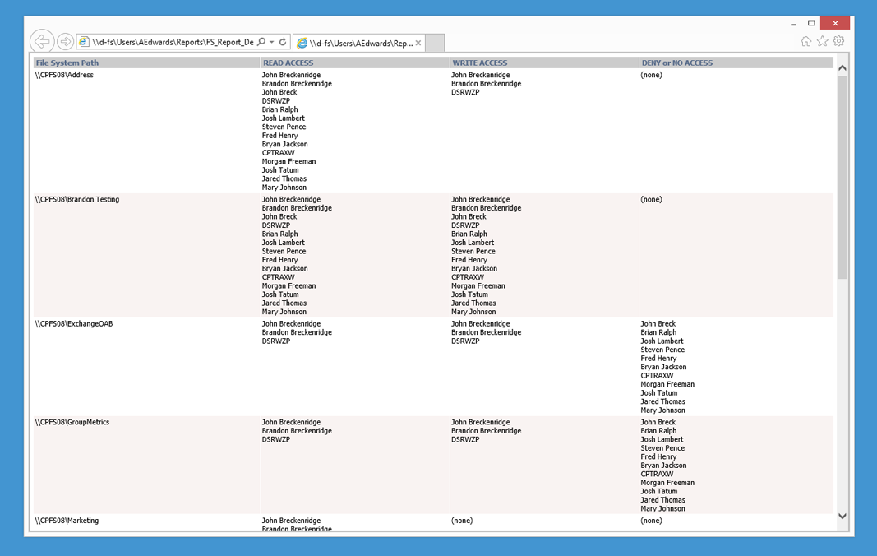The width and height of the screenshot is (877, 556).
Task: Close the open report tab
Action: click(x=418, y=43)
